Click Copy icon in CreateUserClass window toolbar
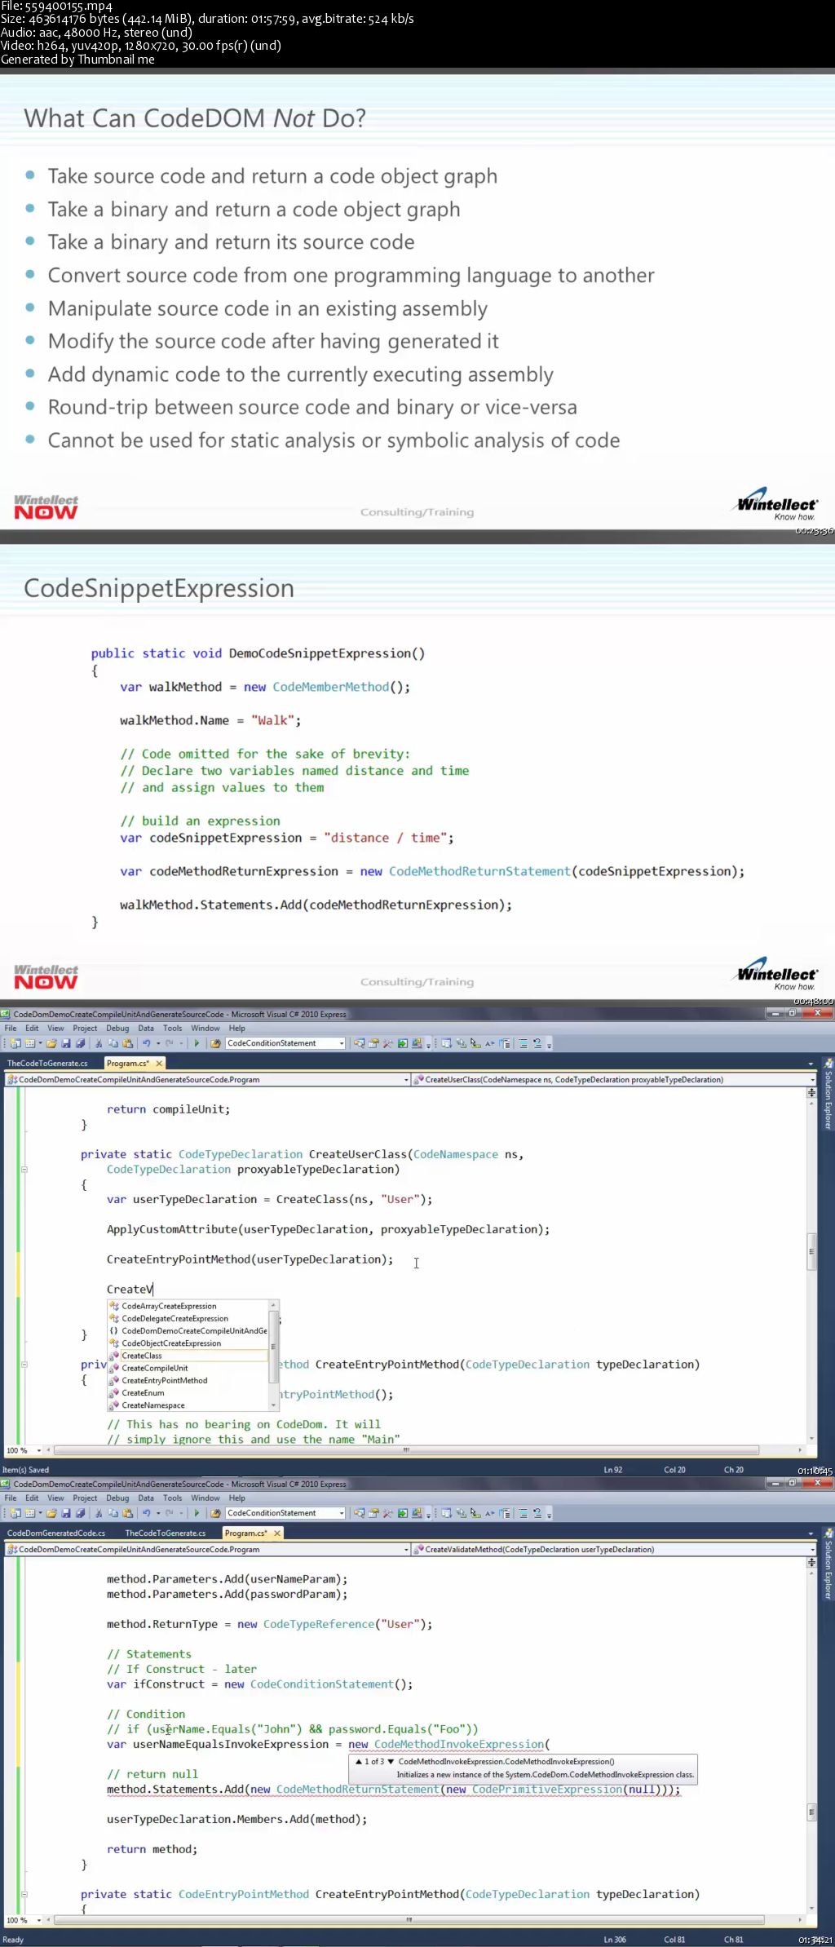Viewport: 835px width, 1947px height. (113, 1043)
